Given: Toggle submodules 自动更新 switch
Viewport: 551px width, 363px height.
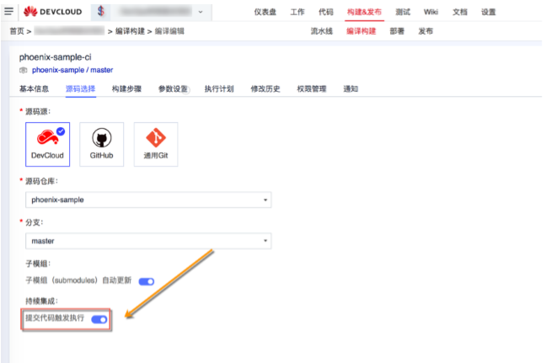Looking at the screenshot, I should pos(147,281).
